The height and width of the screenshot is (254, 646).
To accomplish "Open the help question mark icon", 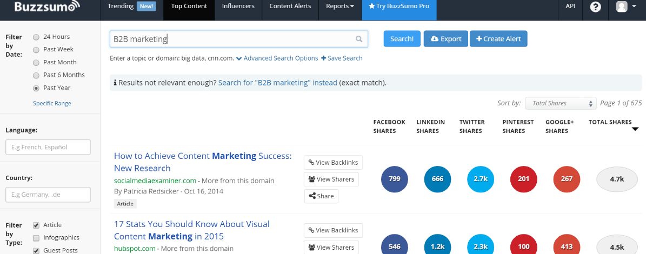I will click(x=595, y=6).
